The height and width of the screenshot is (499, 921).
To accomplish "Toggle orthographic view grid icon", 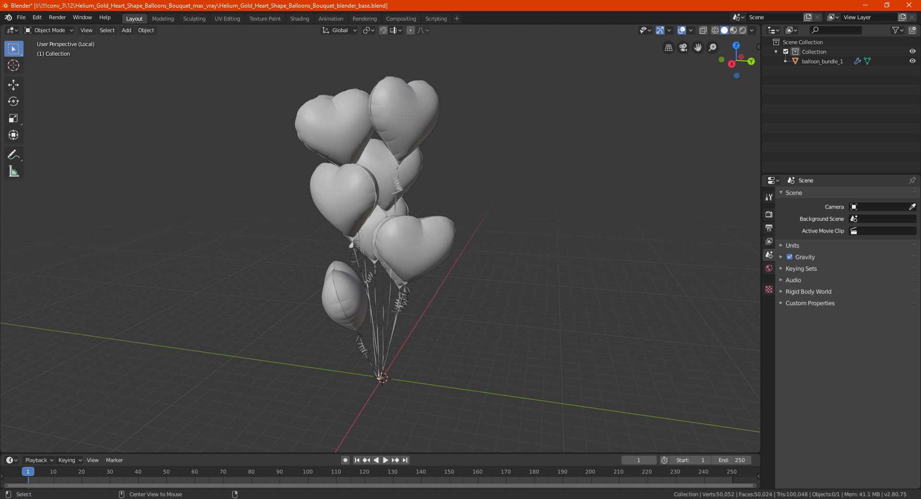I will pyautogui.click(x=669, y=48).
